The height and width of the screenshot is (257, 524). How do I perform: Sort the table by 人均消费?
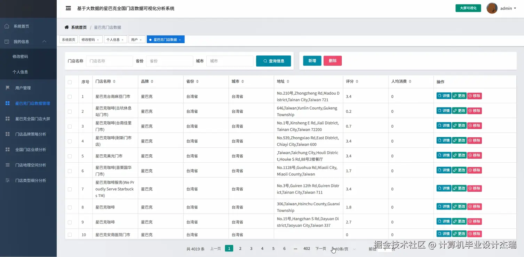tap(410, 82)
